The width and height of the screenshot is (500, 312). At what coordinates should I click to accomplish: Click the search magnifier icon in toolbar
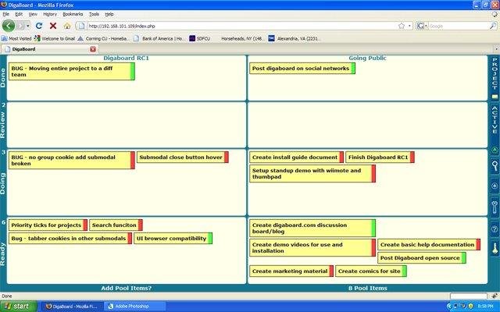point(493,26)
